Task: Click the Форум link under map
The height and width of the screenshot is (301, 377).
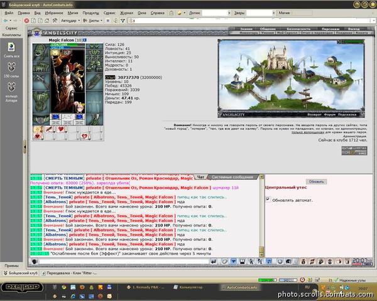Action: pyautogui.click(x=329, y=115)
